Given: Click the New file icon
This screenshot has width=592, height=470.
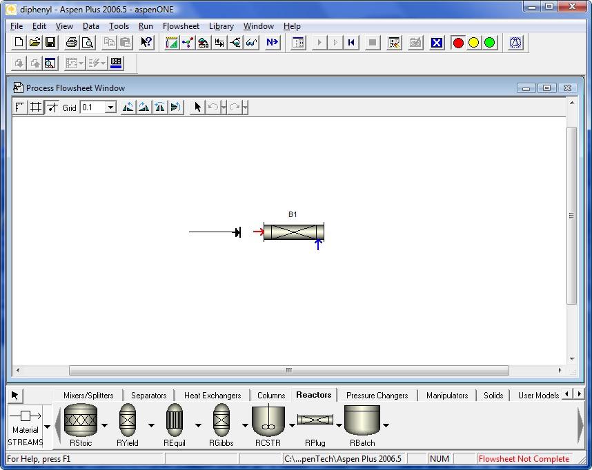Looking at the screenshot, I should (x=19, y=42).
